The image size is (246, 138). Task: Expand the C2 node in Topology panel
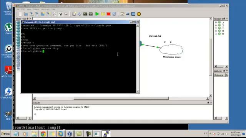click(x=216, y=25)
